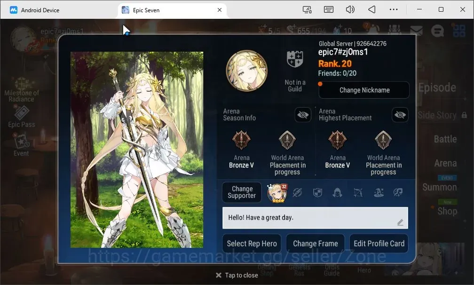Open the notification bell icon in game header
This screenshot has width=474, height=285.
point(374,30)
